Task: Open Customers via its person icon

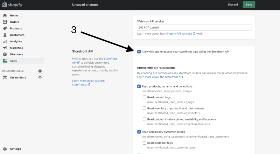Action: tap(5, 35)
